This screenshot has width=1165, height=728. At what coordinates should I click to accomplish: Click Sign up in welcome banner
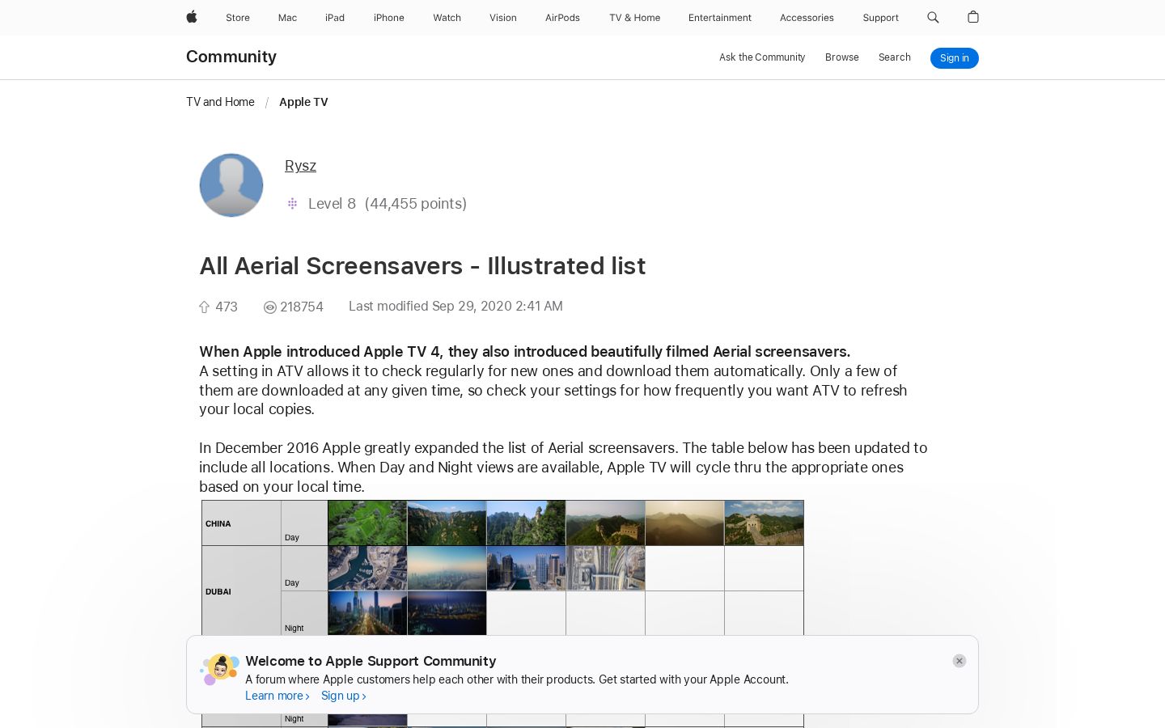point(344,696)
